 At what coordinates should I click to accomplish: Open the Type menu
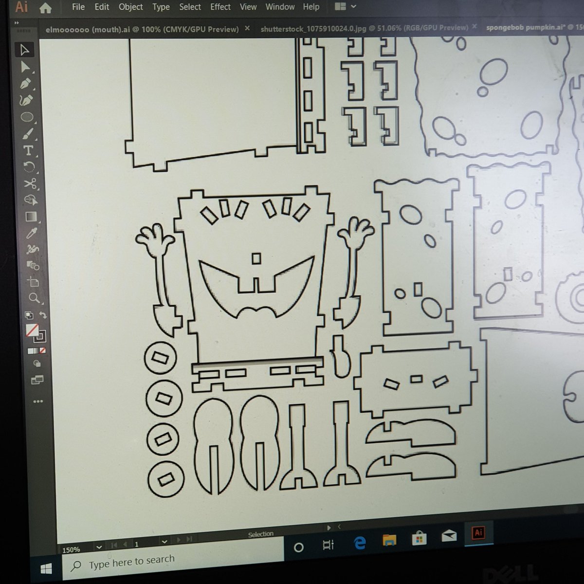click(x=161, y=7)
